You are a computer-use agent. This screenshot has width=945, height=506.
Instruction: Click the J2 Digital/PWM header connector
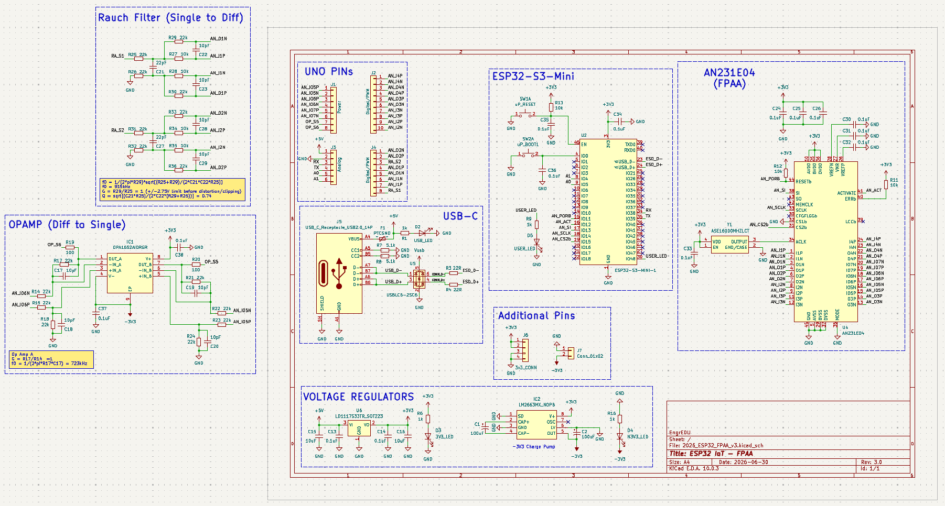(374, 103)
